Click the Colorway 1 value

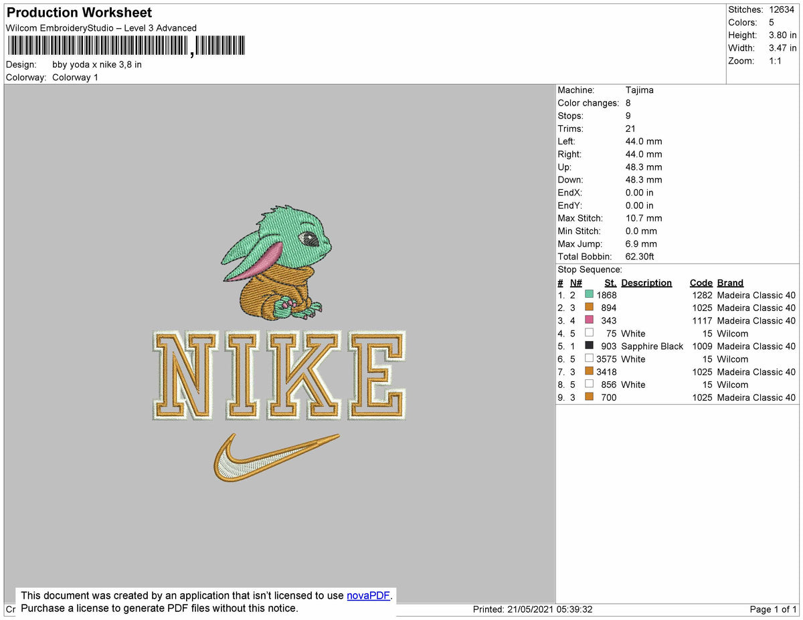(x=75, y=78)
